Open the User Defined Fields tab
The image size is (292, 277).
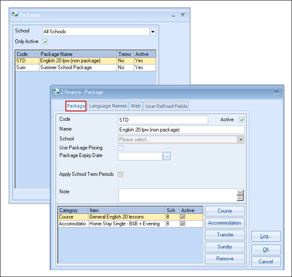166,106
